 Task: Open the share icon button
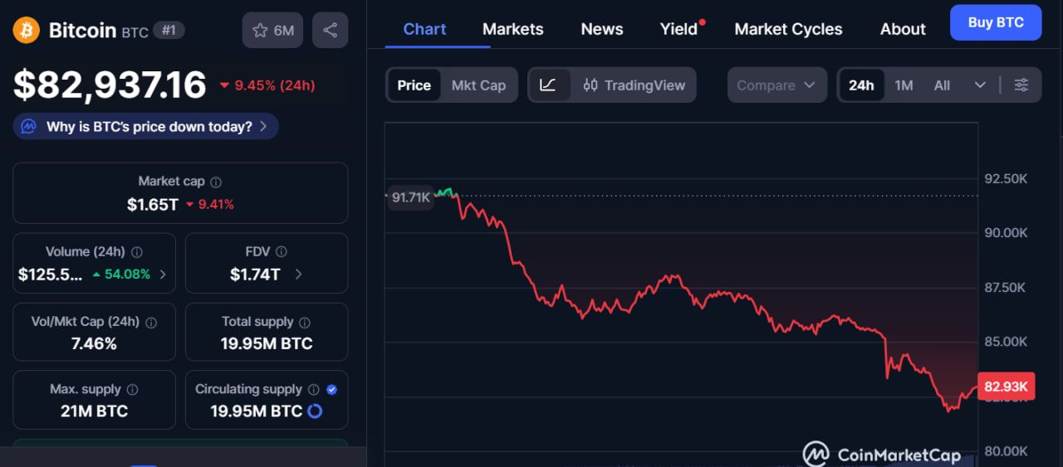tap(330, 31)
